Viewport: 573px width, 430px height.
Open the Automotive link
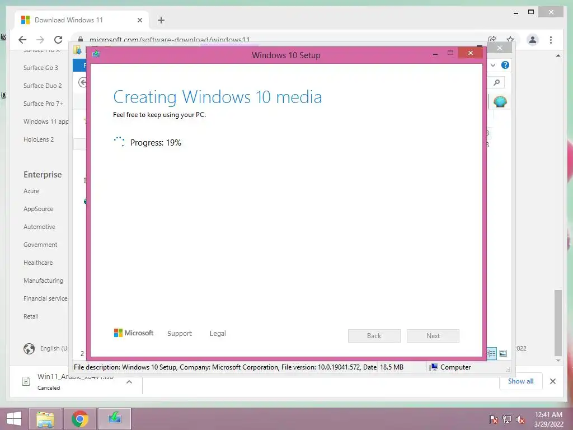tap(39, 227)
